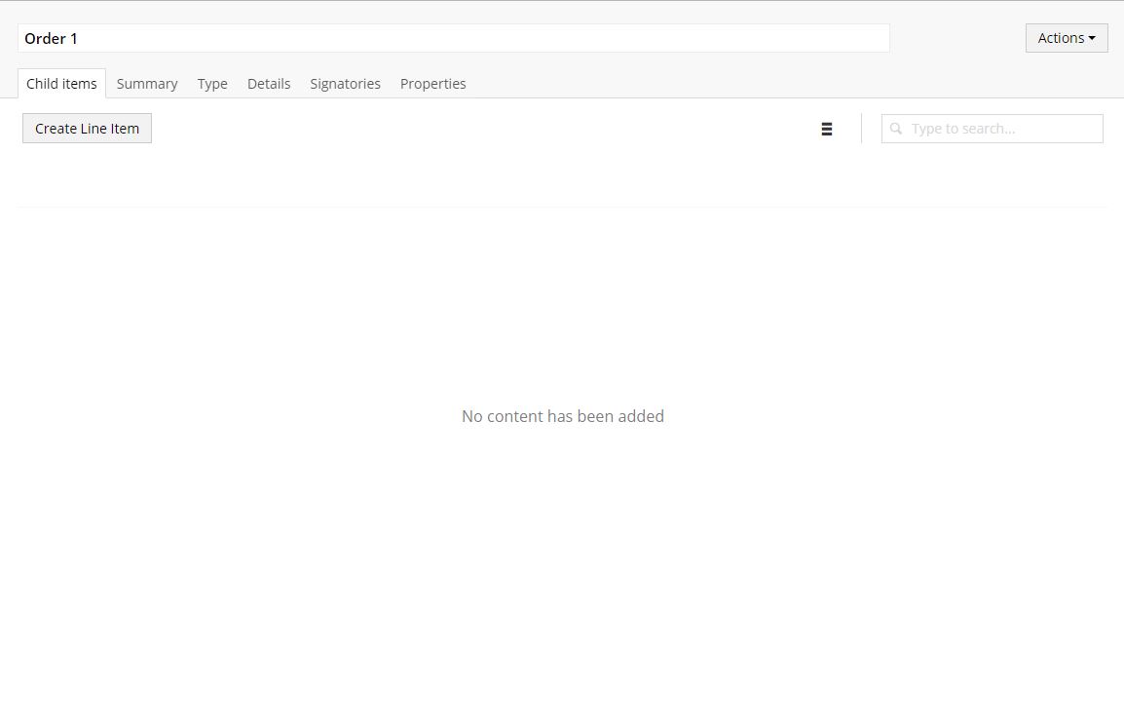The image size is (1124, 728).
Task: Select the Details tab
Action: tap(269, 84)
